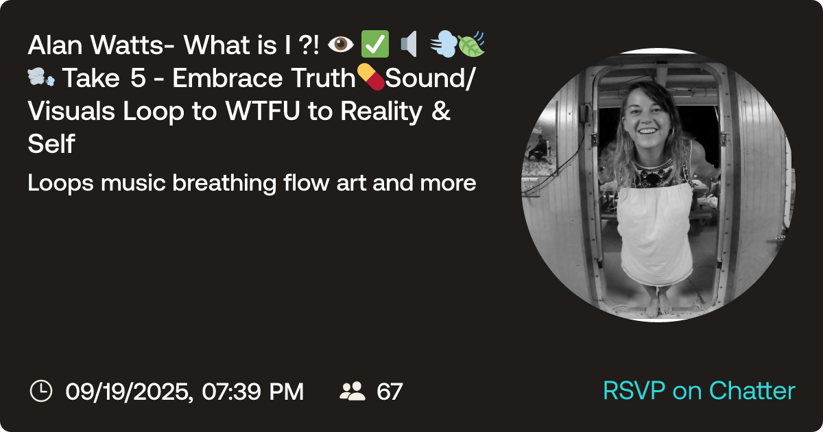Click the dash cloud emoji before Take 5

click(x=41, y=79)
